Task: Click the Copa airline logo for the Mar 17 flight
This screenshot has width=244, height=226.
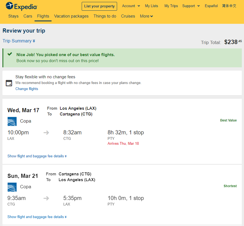Action: click(x=12, y=121)
